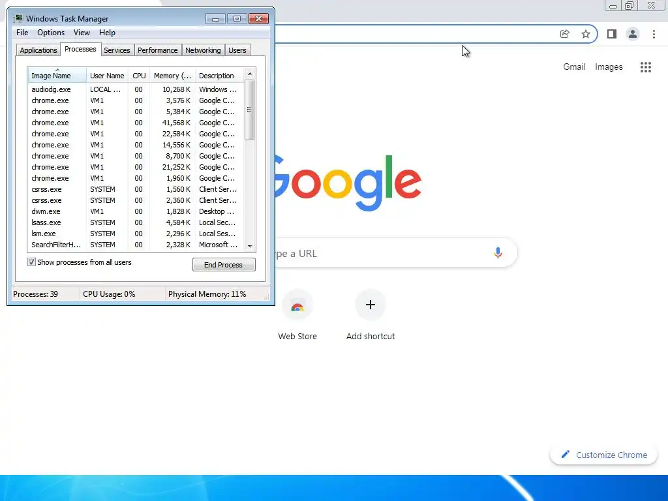Switch to the Performance tab

pos(158,50)
